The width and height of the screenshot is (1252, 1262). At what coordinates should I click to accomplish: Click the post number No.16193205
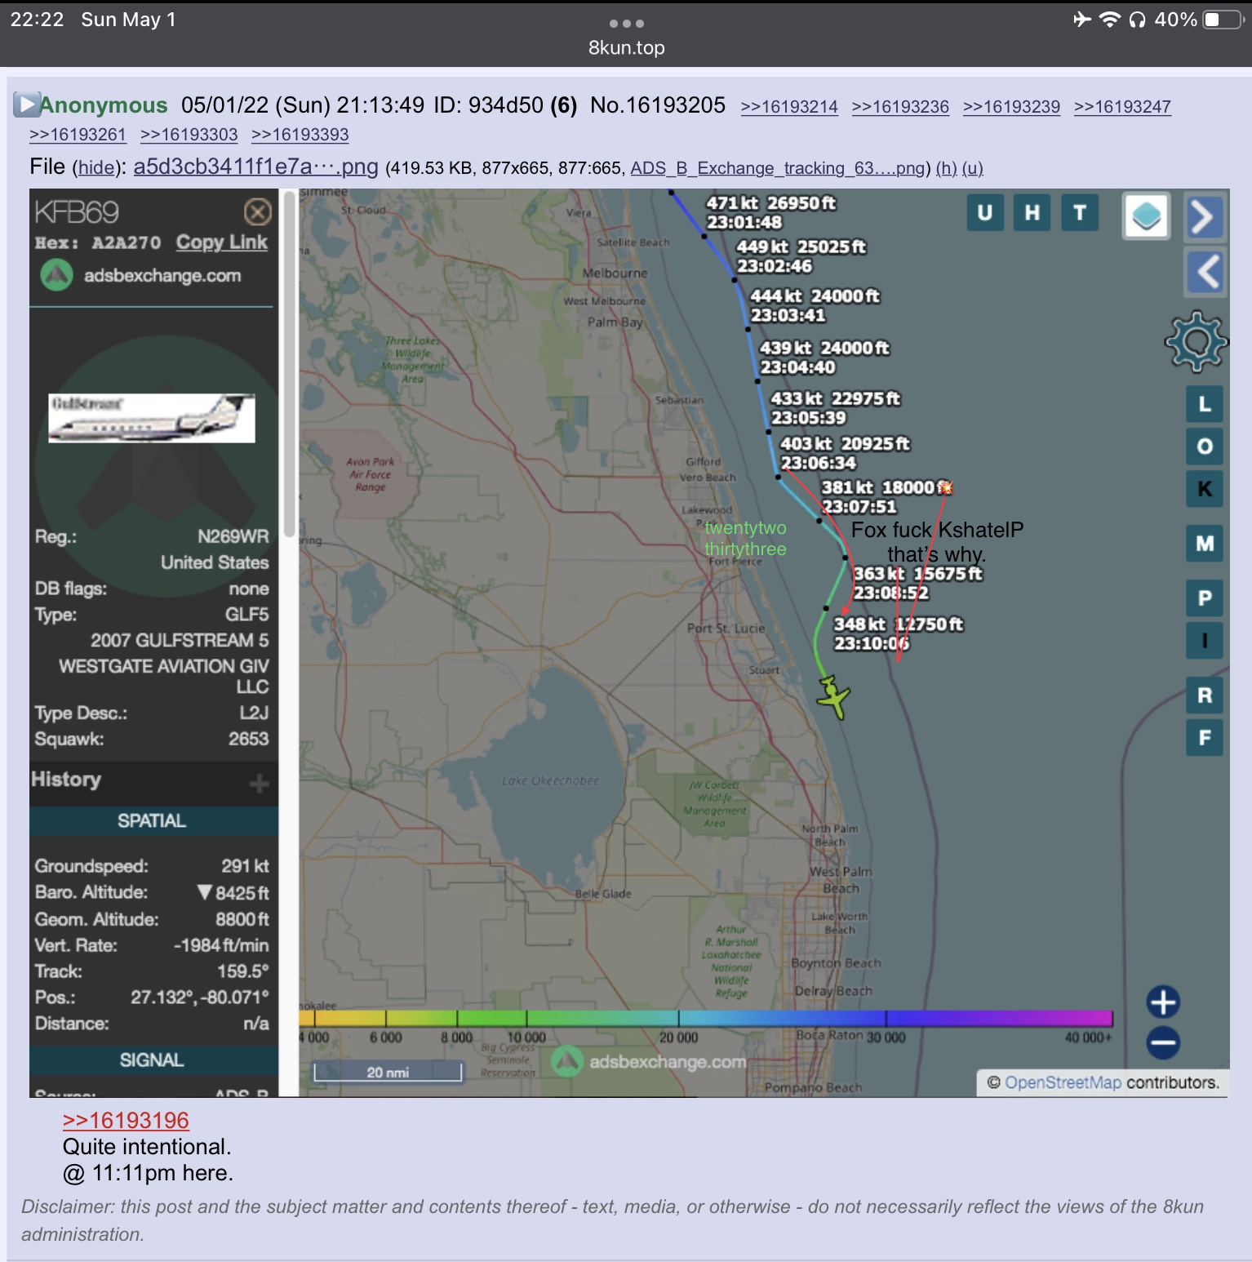[x=658, y=105]
